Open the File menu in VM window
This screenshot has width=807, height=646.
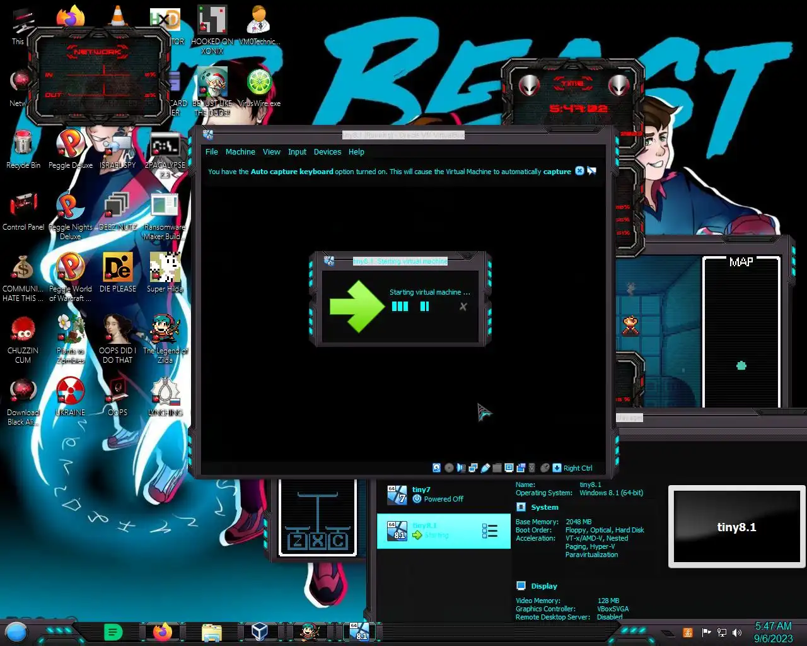[212, 152]
